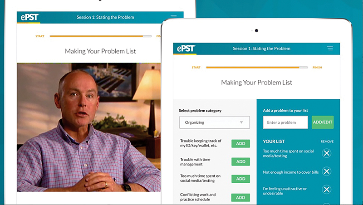Add 'Conflicting work and practice schedule' problem

[240, 197]
